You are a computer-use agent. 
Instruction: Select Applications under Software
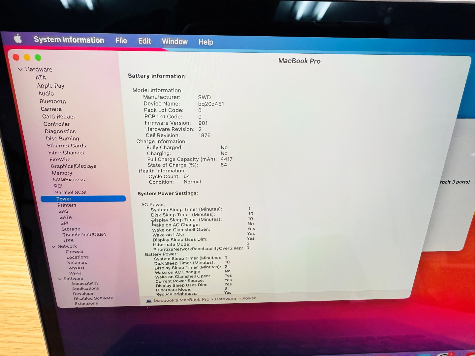pos(85,289)
